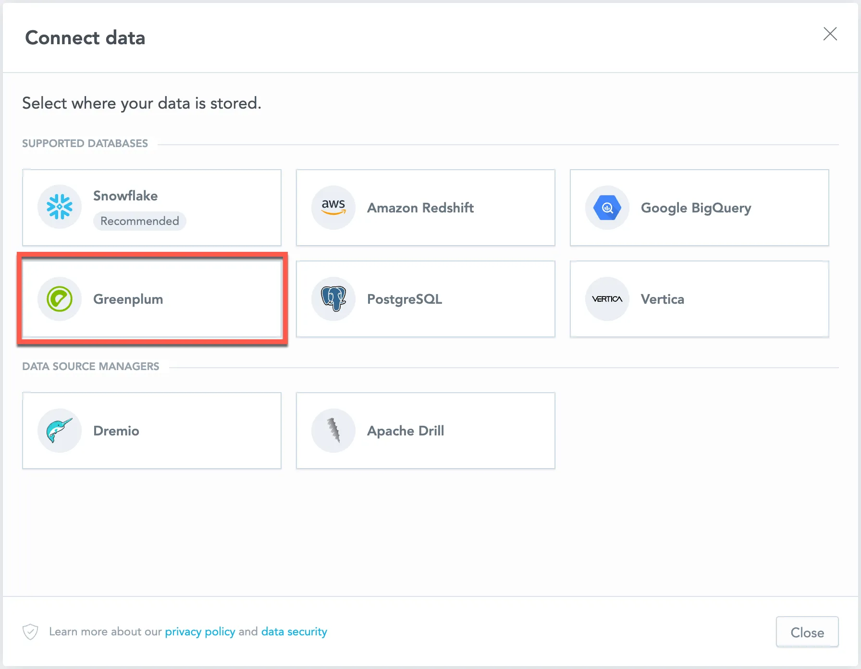Click the Apache Drill bit icon

[x=333, y=431]
